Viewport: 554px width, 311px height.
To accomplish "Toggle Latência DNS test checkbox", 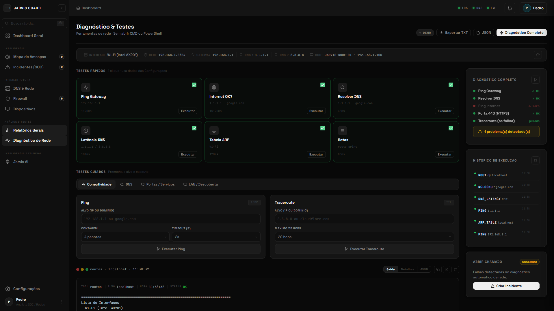I will click(x=194, y=128).
